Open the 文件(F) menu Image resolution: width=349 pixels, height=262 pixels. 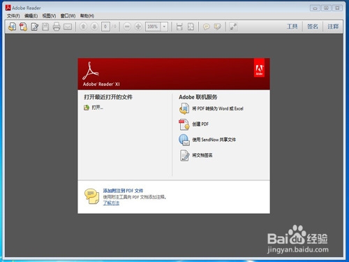[13, 16]
